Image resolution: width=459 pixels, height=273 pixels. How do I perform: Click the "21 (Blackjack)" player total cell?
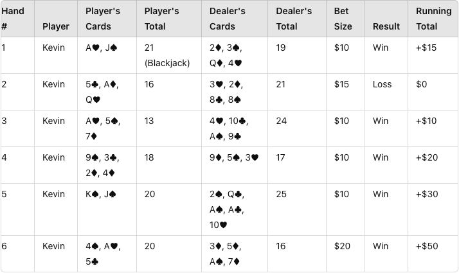(167, 55)
